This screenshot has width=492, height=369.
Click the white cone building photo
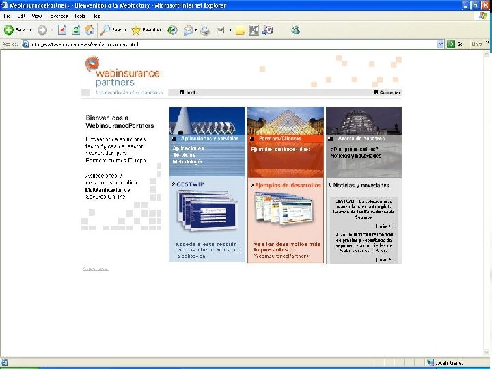point(208,120)
